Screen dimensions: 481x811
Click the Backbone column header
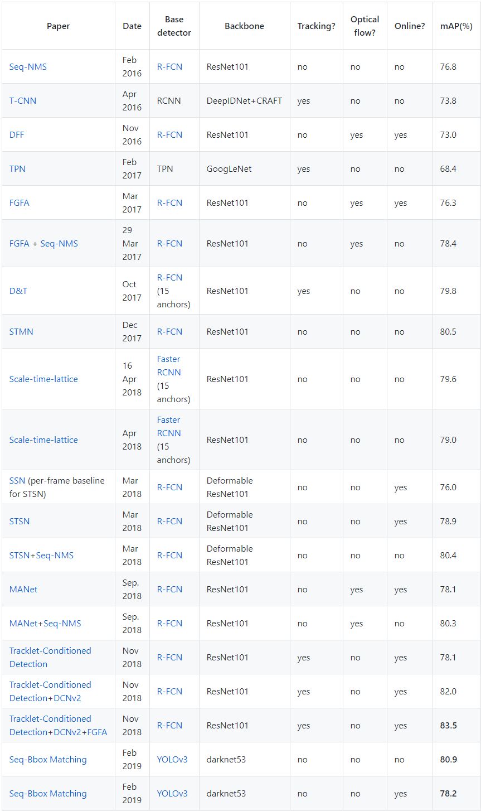pyautogui.click(x=244, y=26)
